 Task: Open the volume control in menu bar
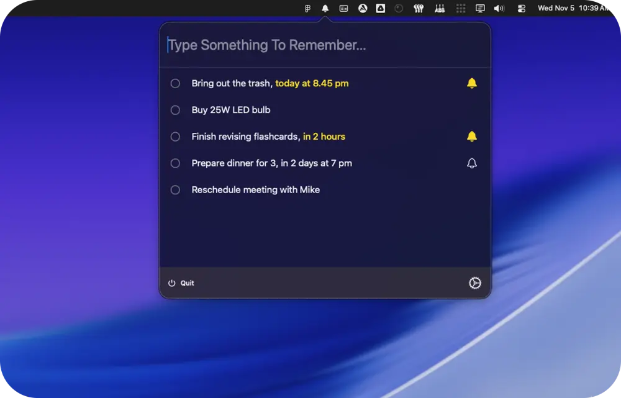click(499, 8)
